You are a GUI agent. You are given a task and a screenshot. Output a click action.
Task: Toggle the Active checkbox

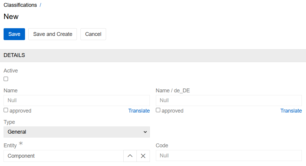[x=6, y=79]
